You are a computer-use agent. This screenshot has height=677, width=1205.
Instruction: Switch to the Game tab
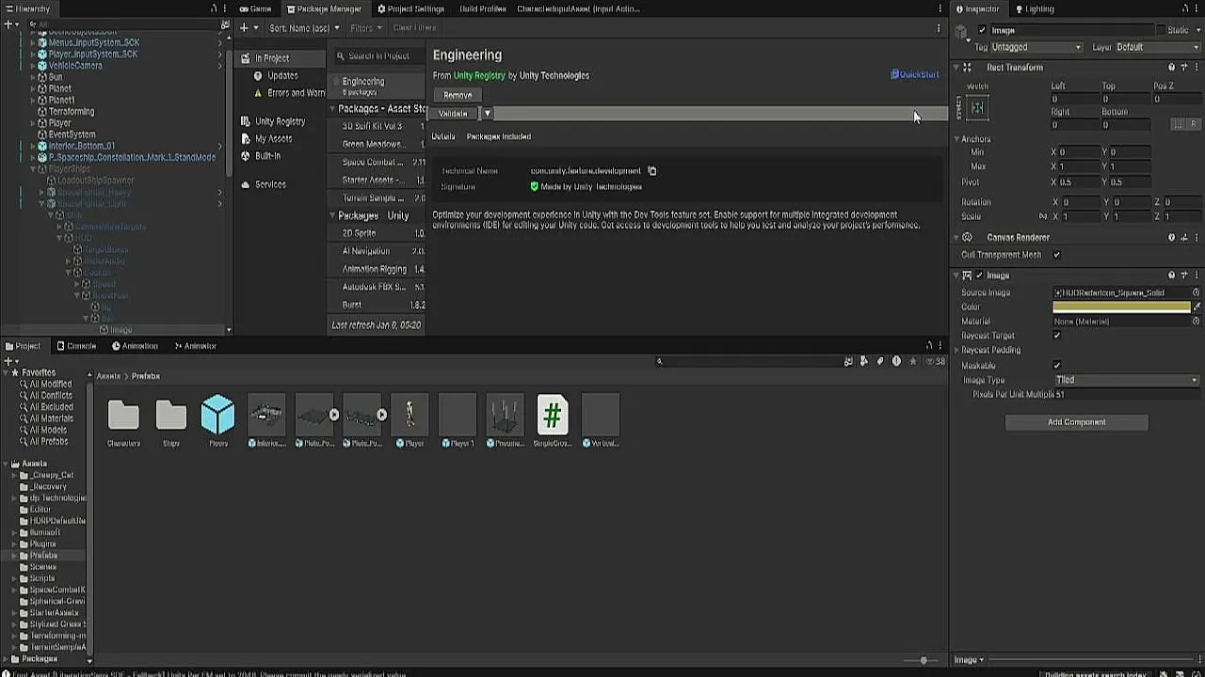point(254,8)
